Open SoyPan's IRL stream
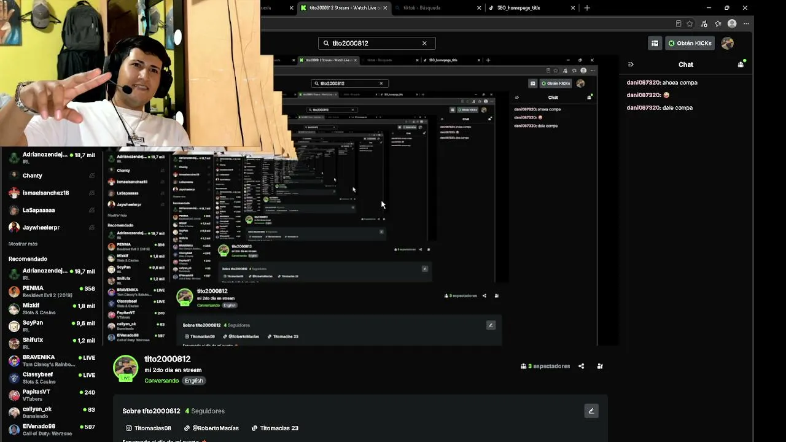Image resolution: width=786 pixels, height=442 pixels. [x=52, y=325]
